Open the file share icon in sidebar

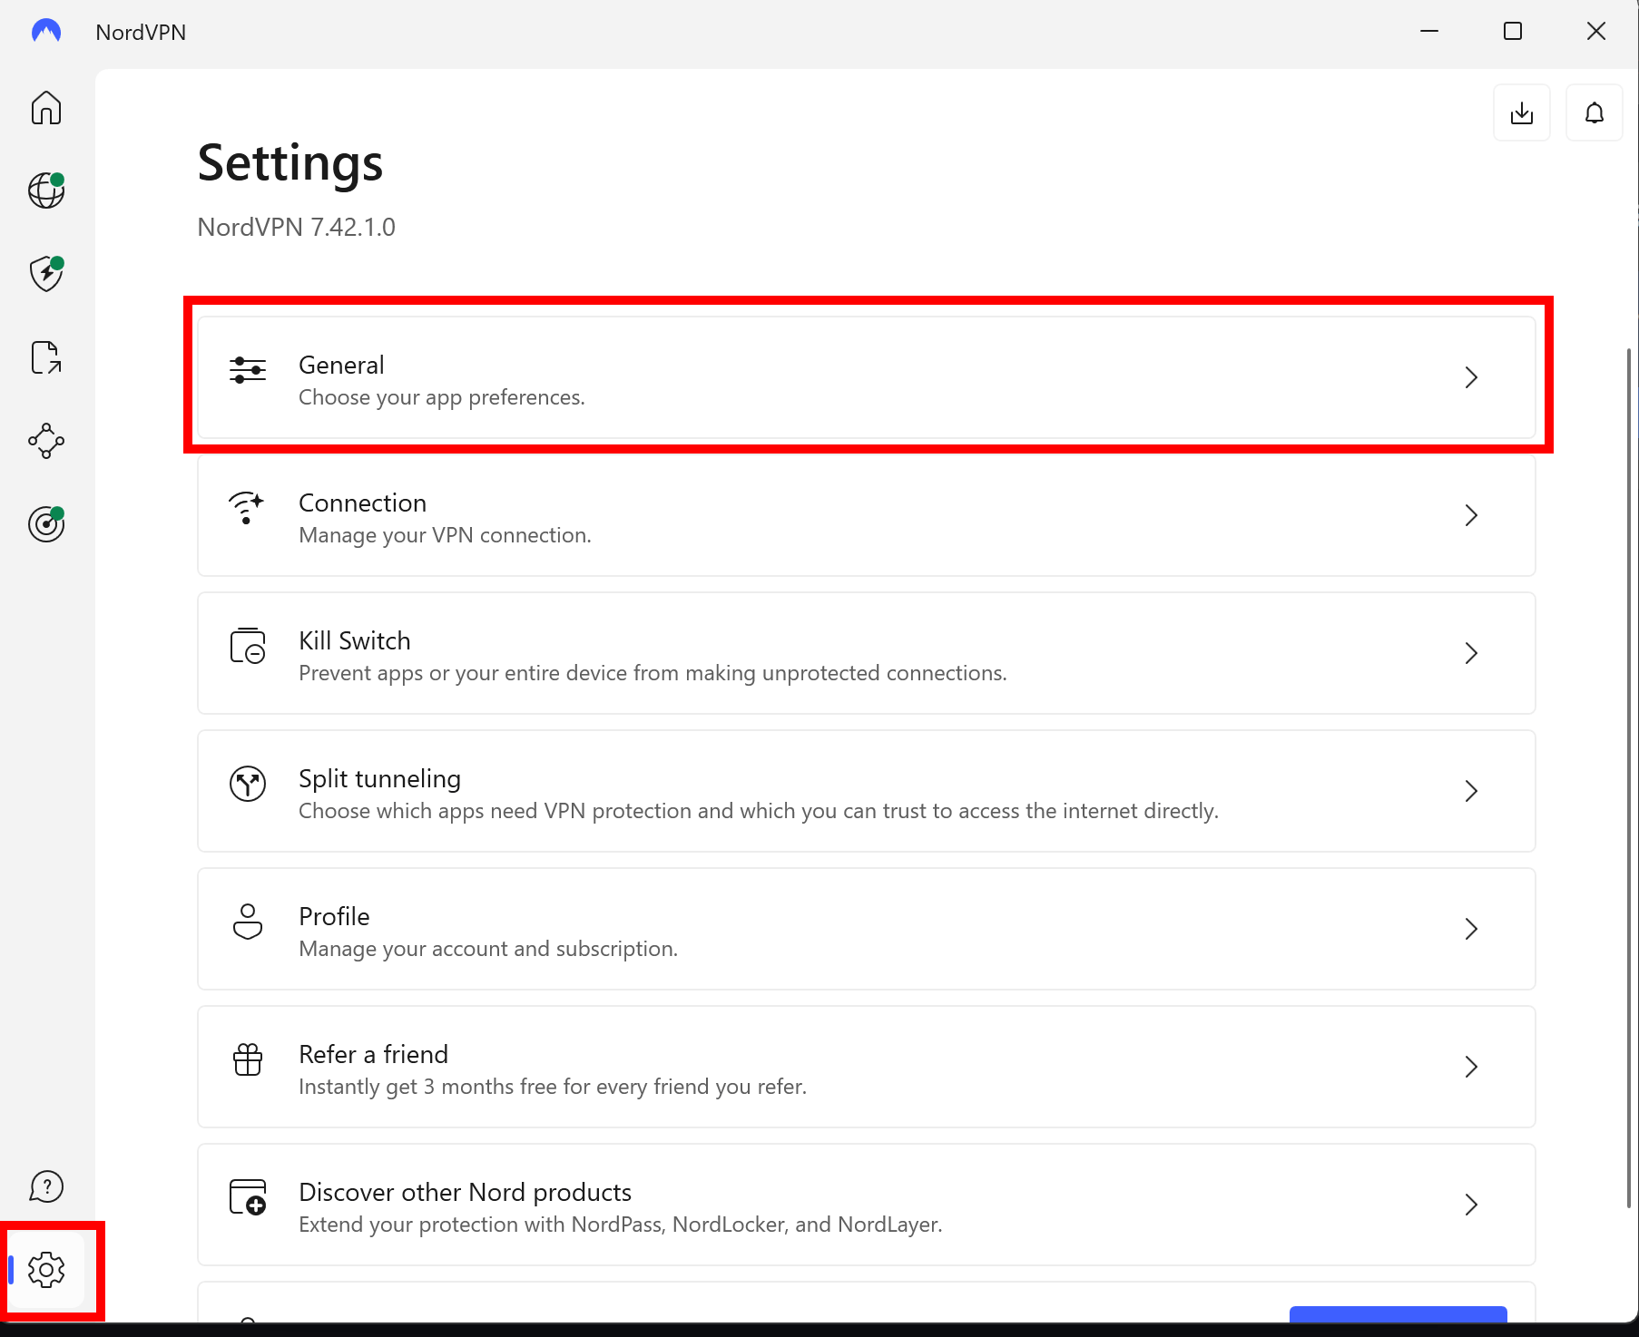click(x=46, y=357)
